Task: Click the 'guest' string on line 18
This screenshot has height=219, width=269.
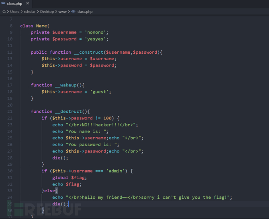Action: coord(100,92)
